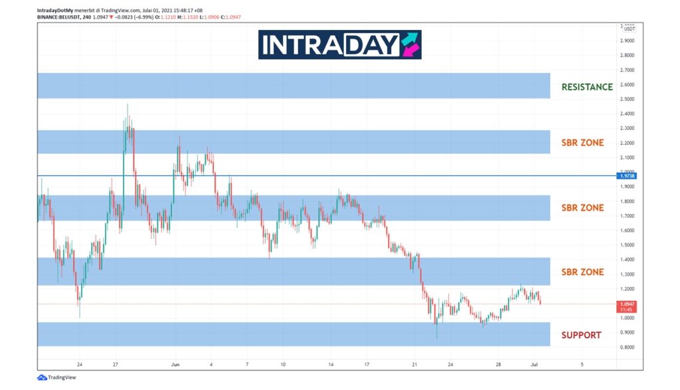Select the blue RESISTANCE zone rectangle
Image resolution: width=680 pixels, height=390 pixels.
pyautogui.click(x=294, y=86)
